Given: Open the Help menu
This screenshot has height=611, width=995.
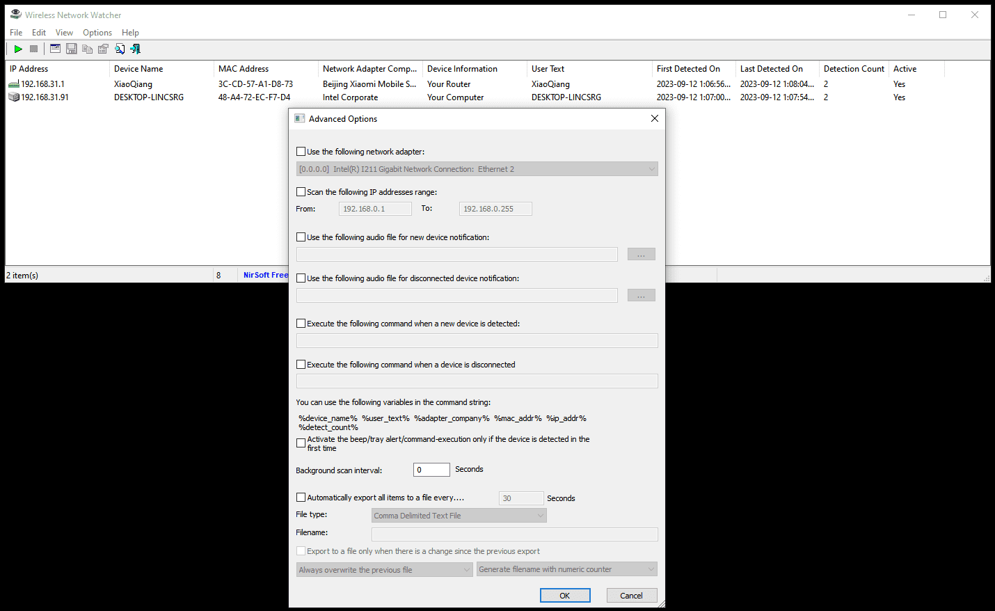Looking at the screenshot, I should (130, 33).
